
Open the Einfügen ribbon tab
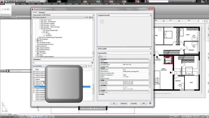point(24,4)
